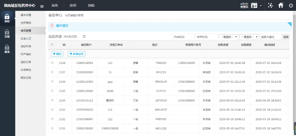Click the 开始时间 date input field
Viewport: 296px width, 136px height.
pos(183,37)
